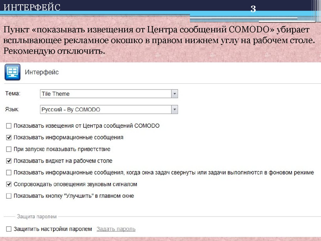Click the 'Русский - By COMODO' combo box
This screenshot has width=321, height=241.
pyautogui.click(x=109, y=110)
